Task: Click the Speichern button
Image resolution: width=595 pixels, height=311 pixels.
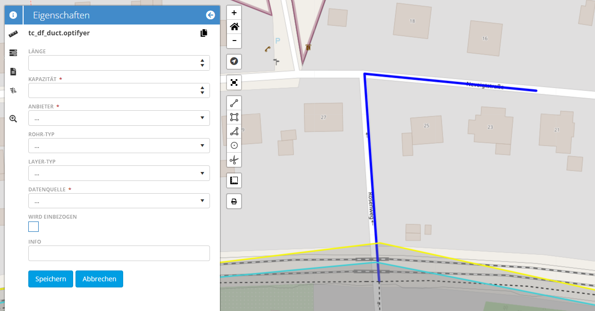Action: tap(50, 279)
